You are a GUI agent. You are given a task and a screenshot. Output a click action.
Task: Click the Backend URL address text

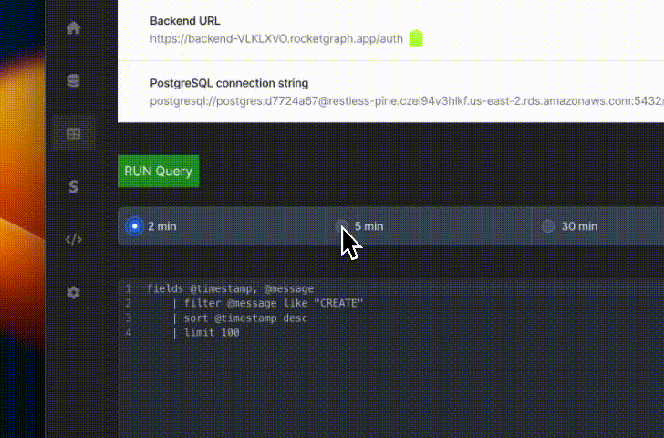(276, 39)
